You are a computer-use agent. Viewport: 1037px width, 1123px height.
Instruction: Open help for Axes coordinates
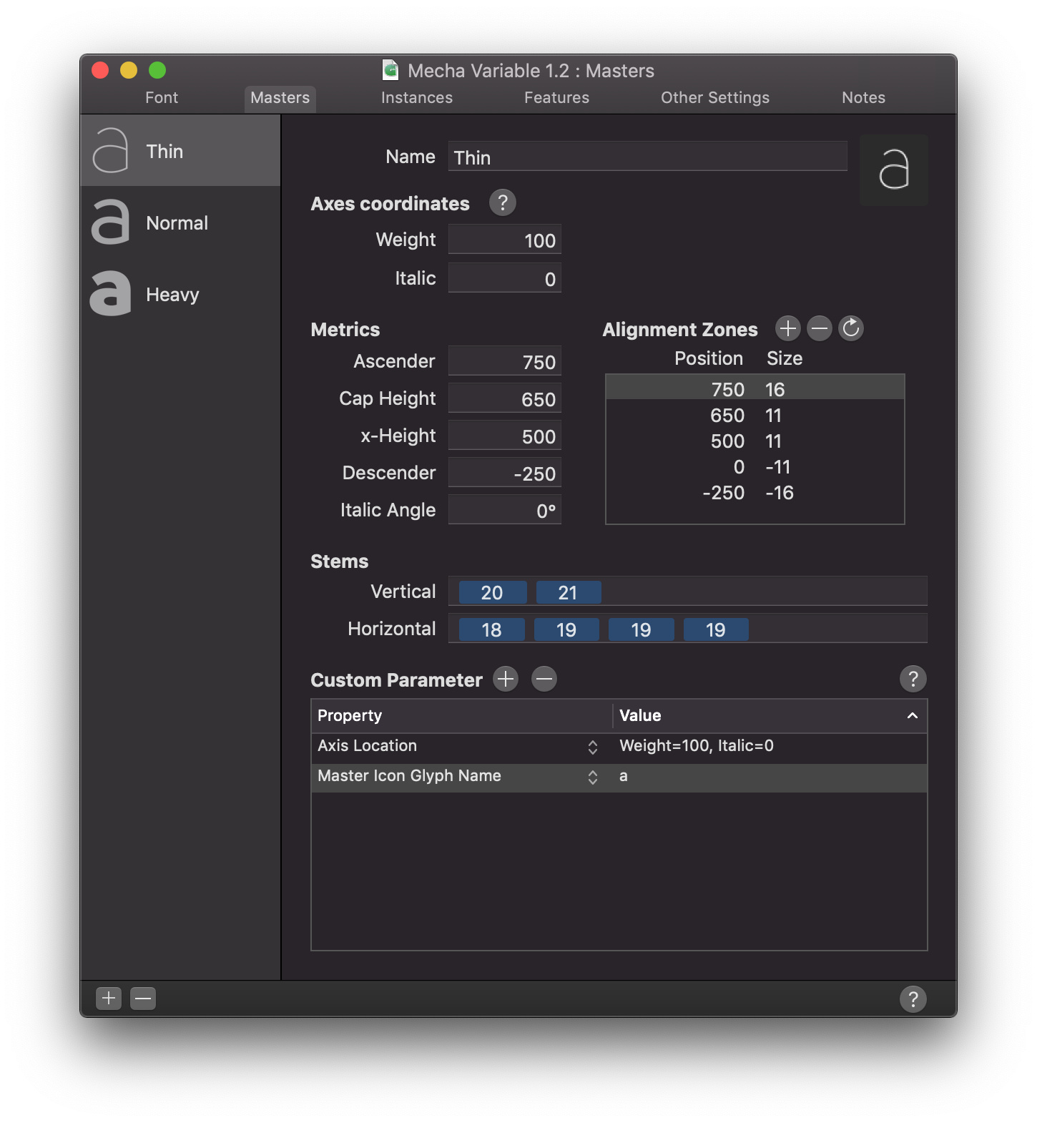pyautogui.click(x=502, y=203)
